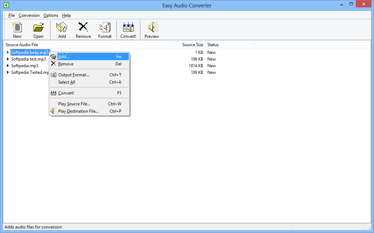Click the Source Audio File column header
374x233 pixels.
coord(88,45)
